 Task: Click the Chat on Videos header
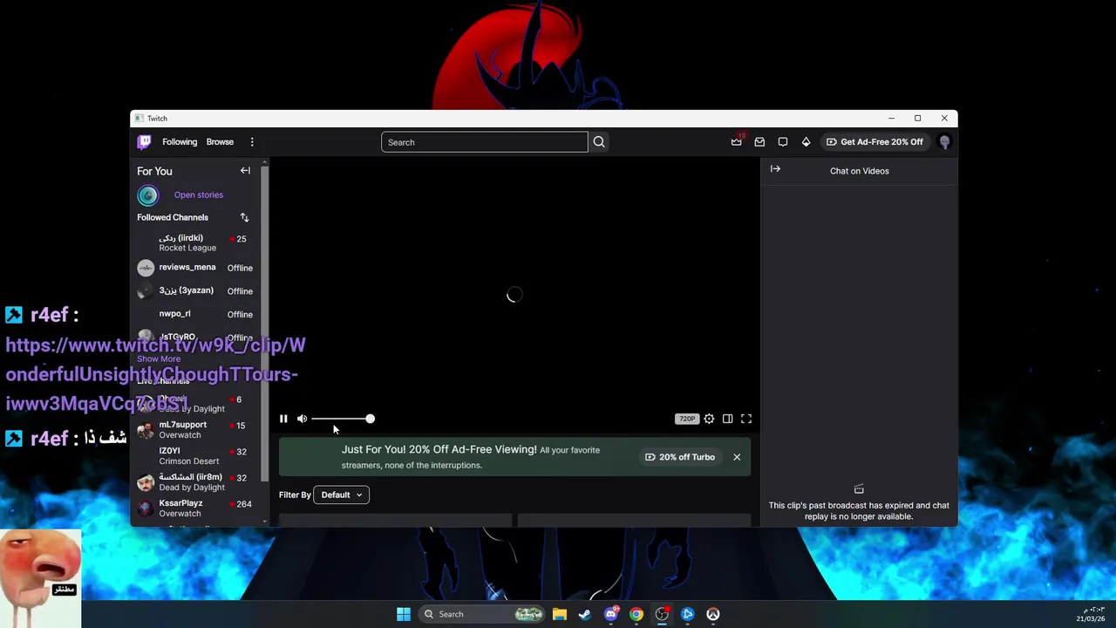click(x=860, y=171)
